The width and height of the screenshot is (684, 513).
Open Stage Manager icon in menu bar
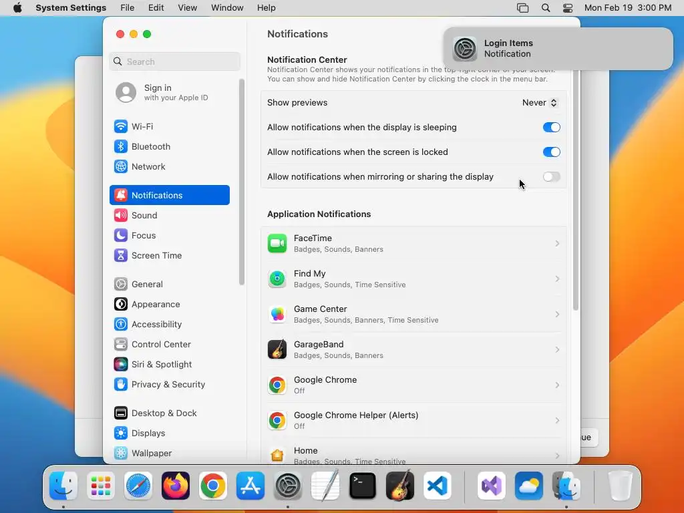[x=522, y=8]
